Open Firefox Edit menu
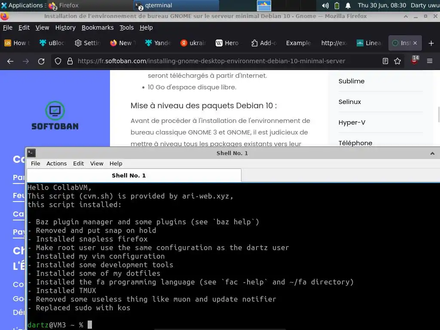440x330 pixels. point(24,27)
